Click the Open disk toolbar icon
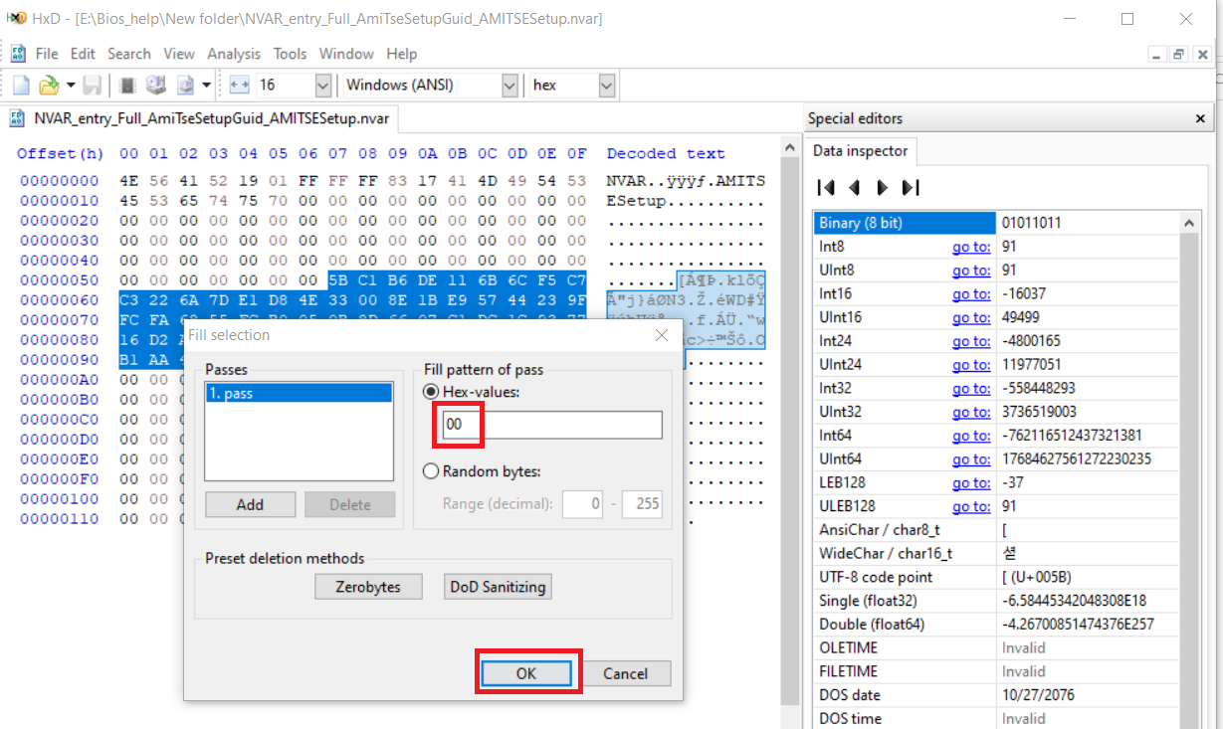Image resolution: width=1223 pixels, height=729 pixels. (156, 86)
